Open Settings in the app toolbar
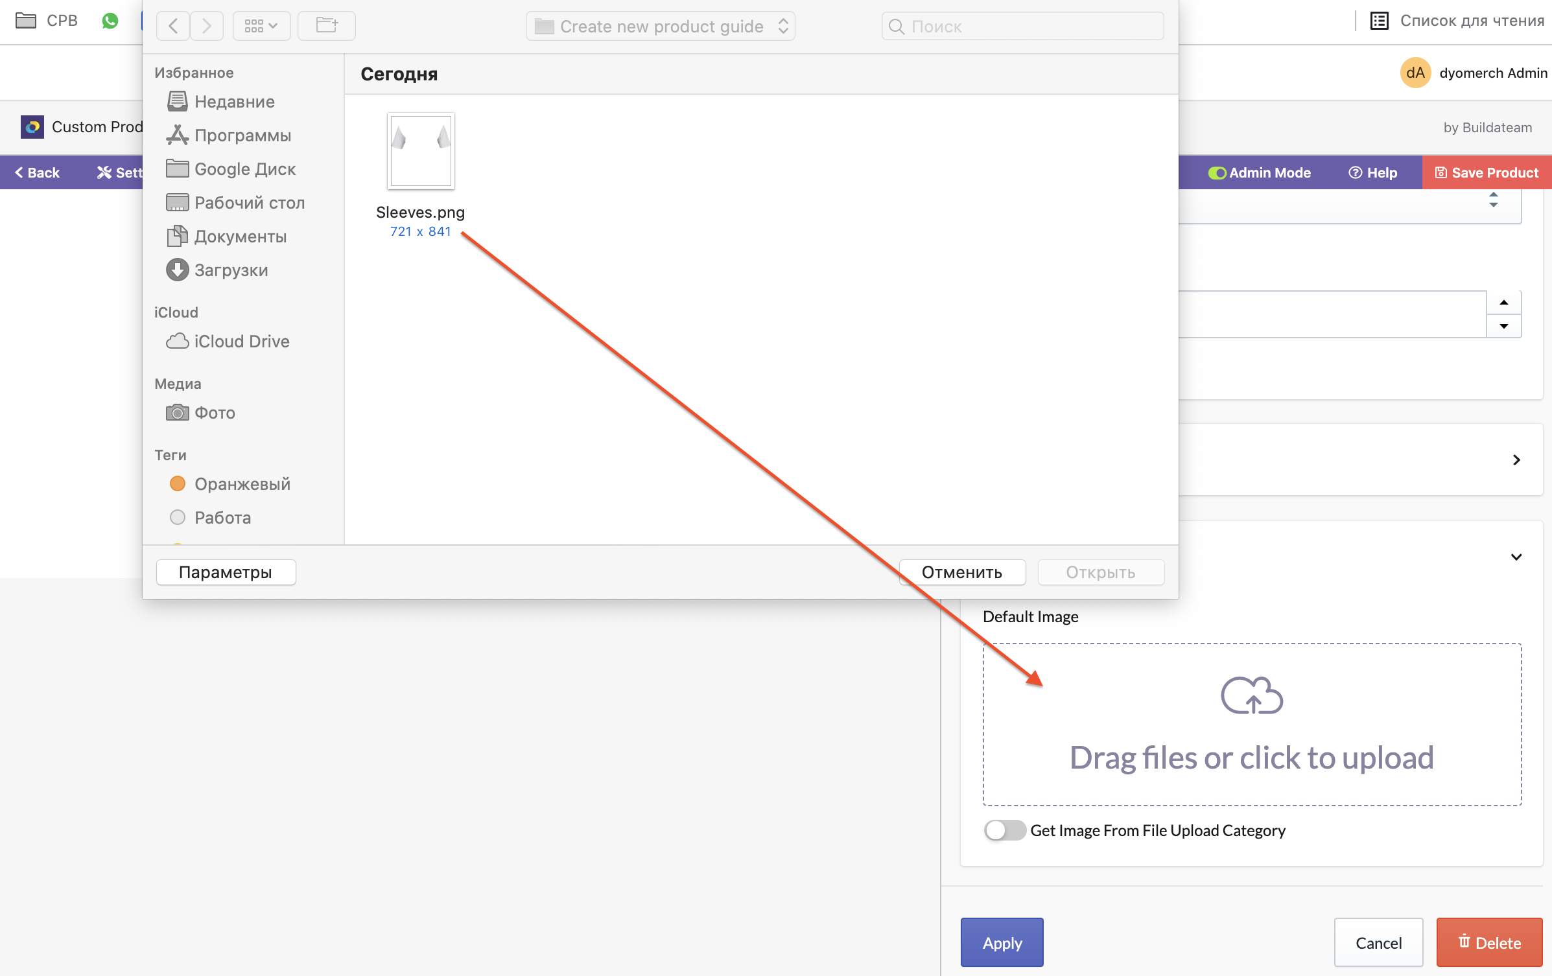Screen dimensions: 1552x976 tap(119, 172)
